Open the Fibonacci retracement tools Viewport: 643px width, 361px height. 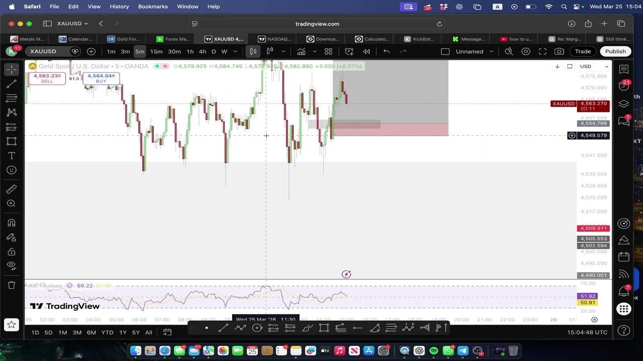tap(12, 98)
